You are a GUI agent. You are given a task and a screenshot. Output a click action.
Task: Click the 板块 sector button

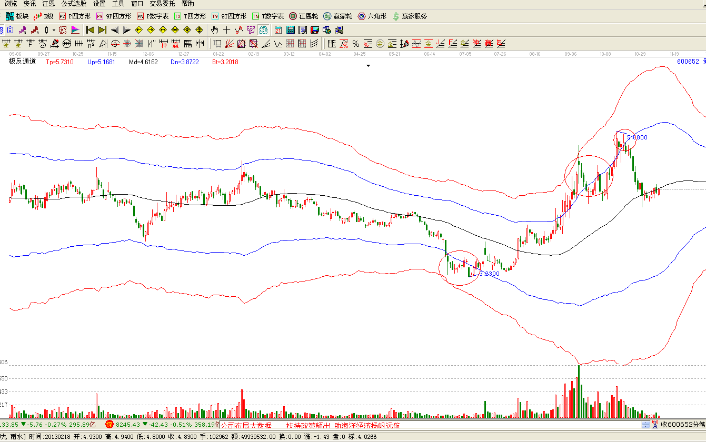coord(17,16)
